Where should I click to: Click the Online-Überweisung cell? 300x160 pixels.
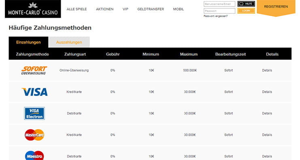point(74,70)
